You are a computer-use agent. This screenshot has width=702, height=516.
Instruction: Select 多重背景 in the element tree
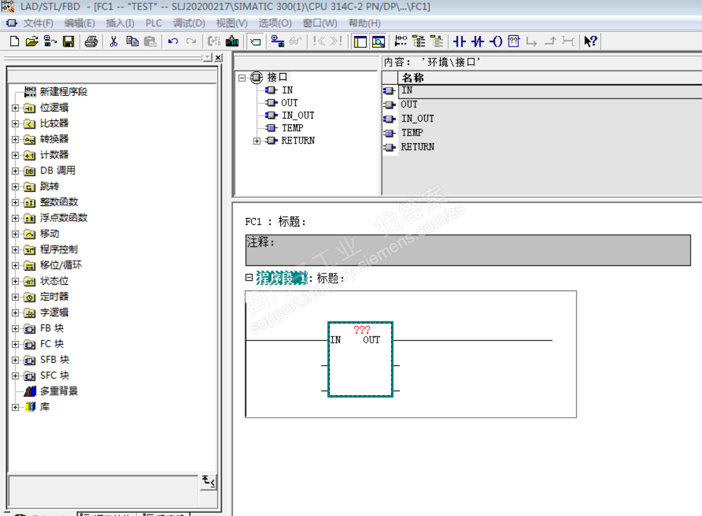(59, 391)
